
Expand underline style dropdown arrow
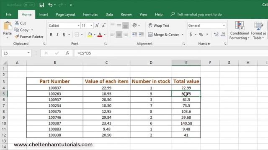[69, 35]
